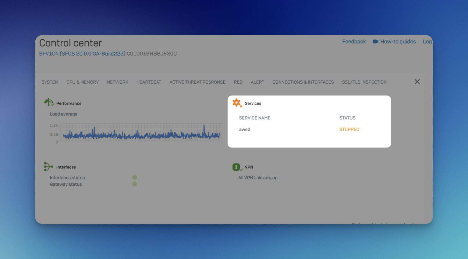The image size is (468, 259).
Task: Open the CPU & MEMORY tab
Action: pos(83,82)
